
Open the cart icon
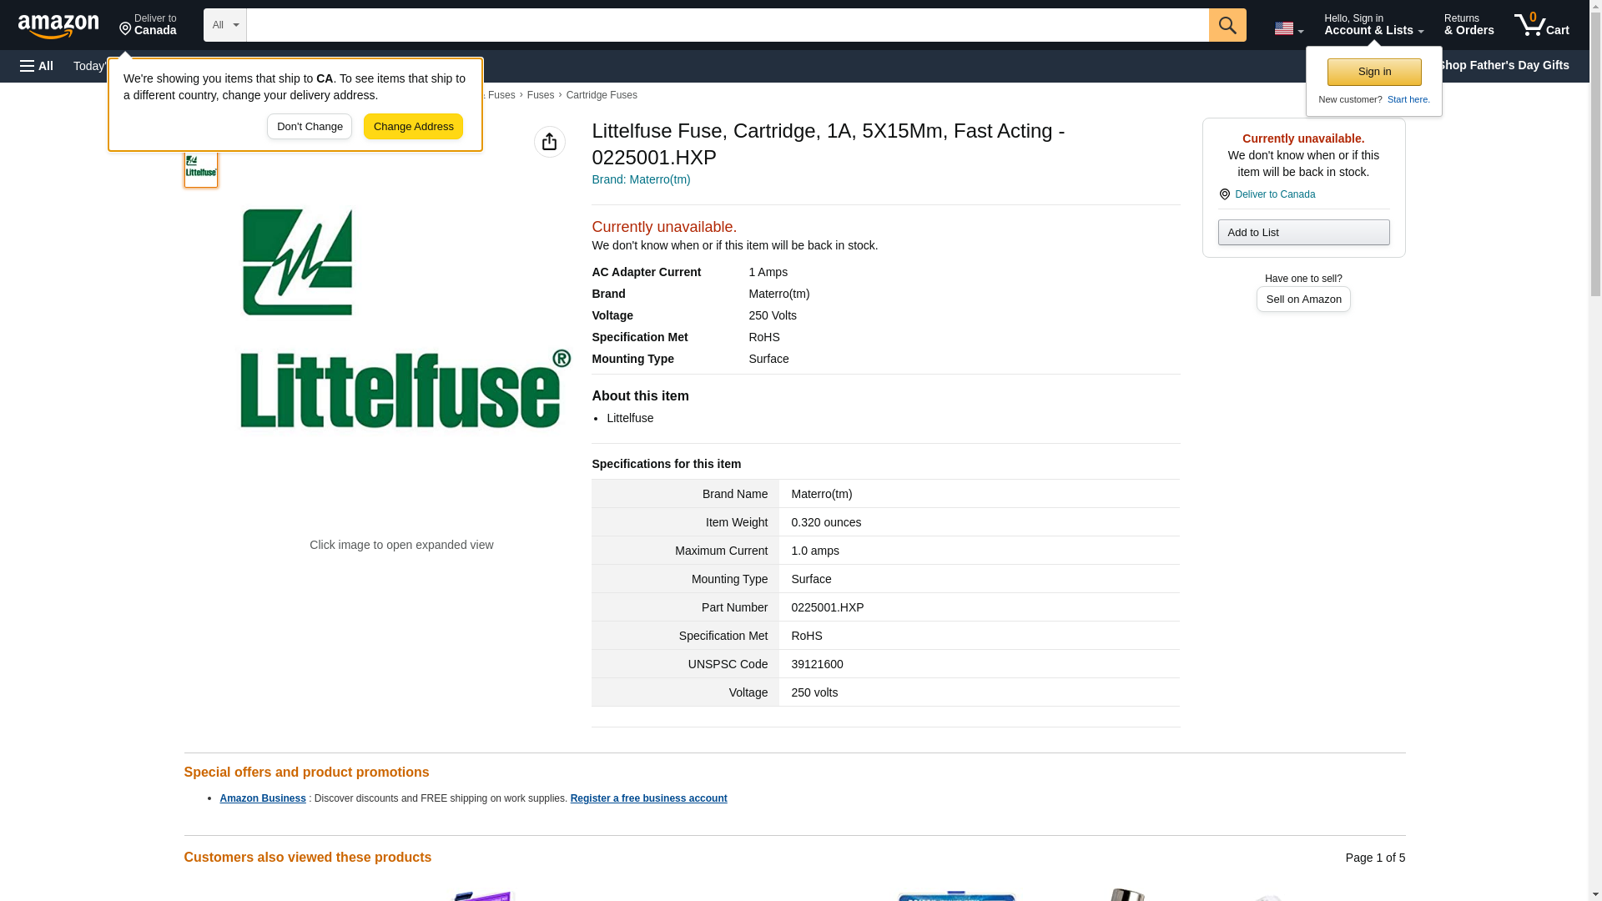[1541, 25]
